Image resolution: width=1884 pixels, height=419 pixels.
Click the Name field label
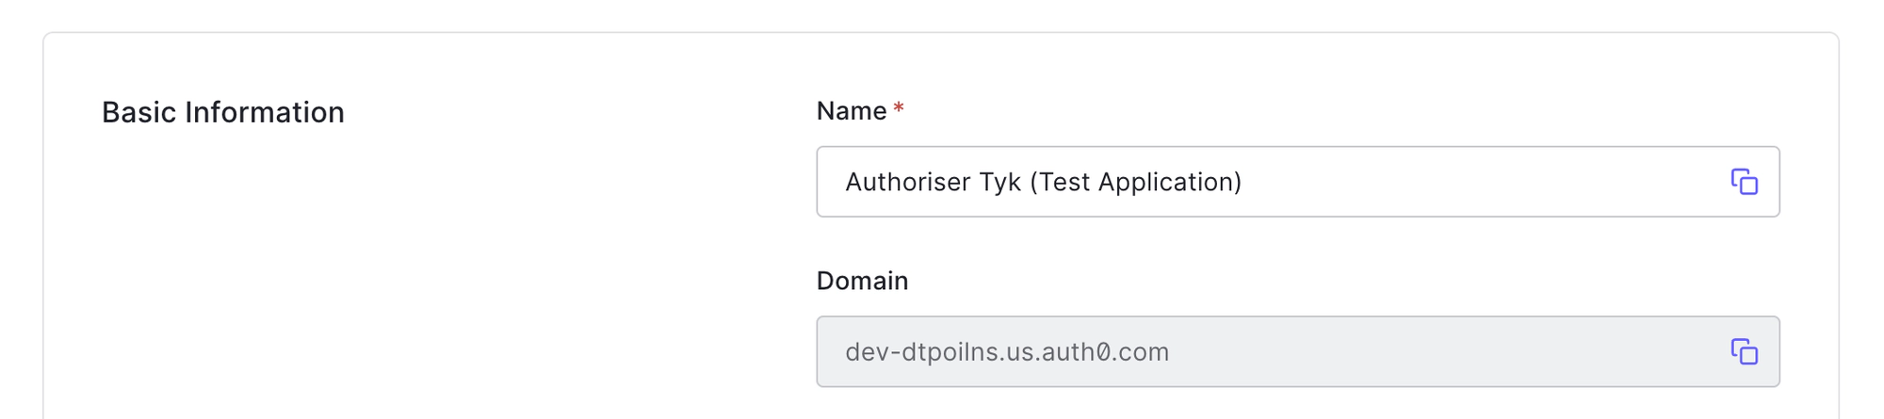pos(851,111)
